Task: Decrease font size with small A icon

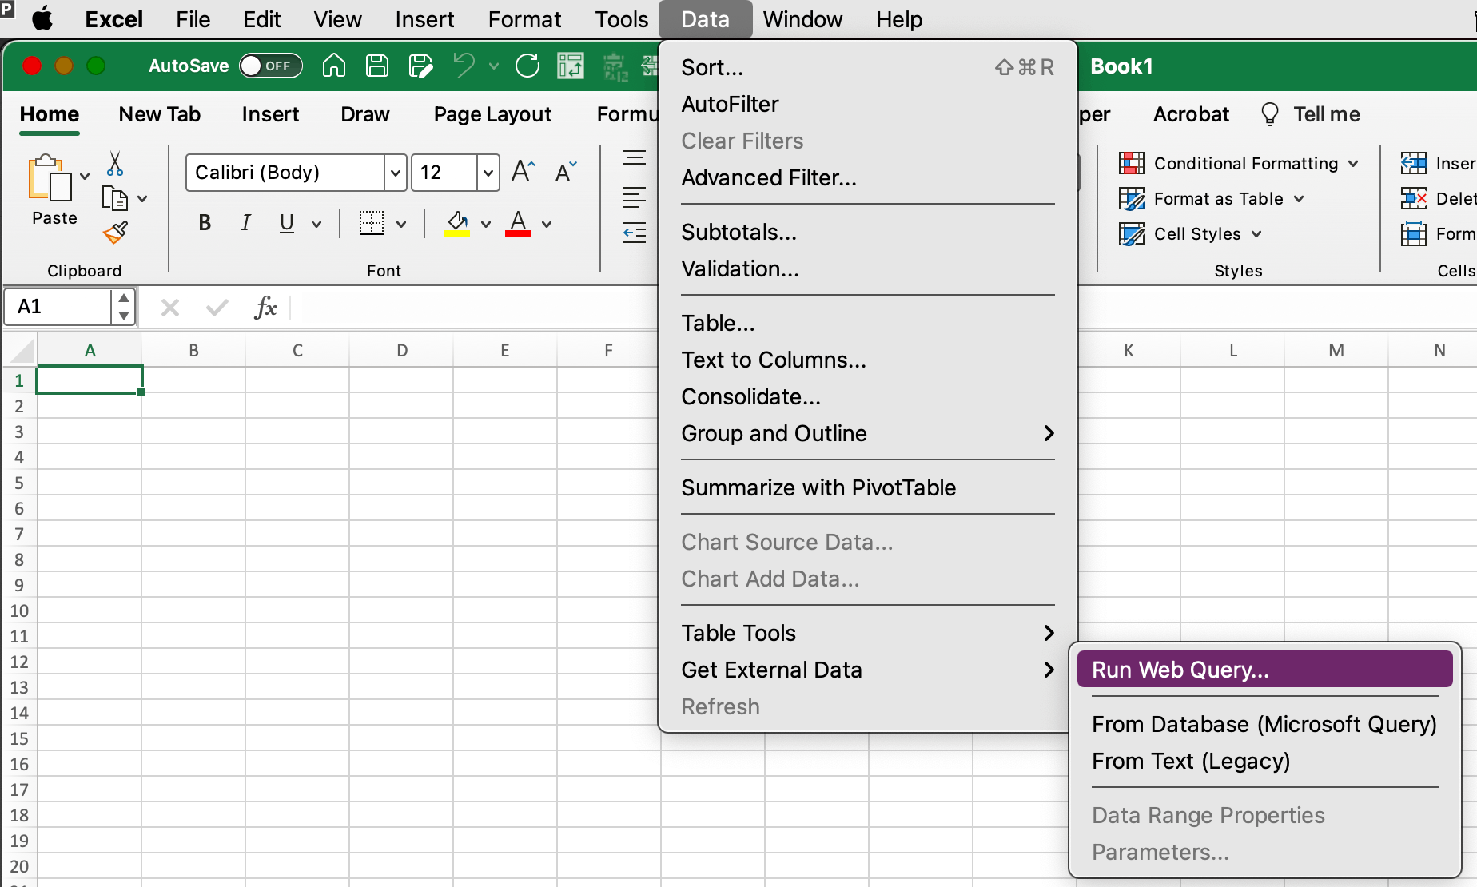Action: [x=566, y=172]
